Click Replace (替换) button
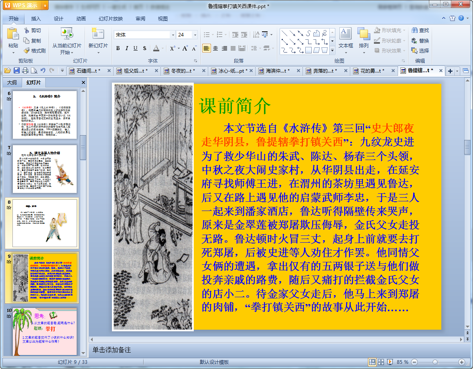473x369 pixels. [x=420, y=41]
